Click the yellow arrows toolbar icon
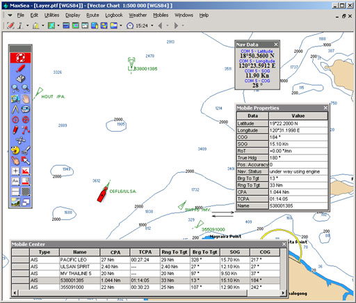 coord(104,25)
